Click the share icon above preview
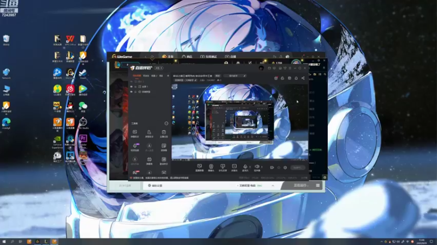Image resolution: width=437 pixels, height=245 pixels. pos(303,78)
